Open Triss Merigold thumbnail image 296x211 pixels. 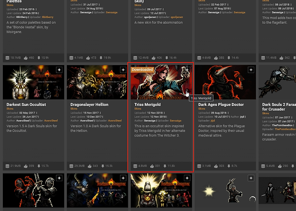(x=161, y=82)
